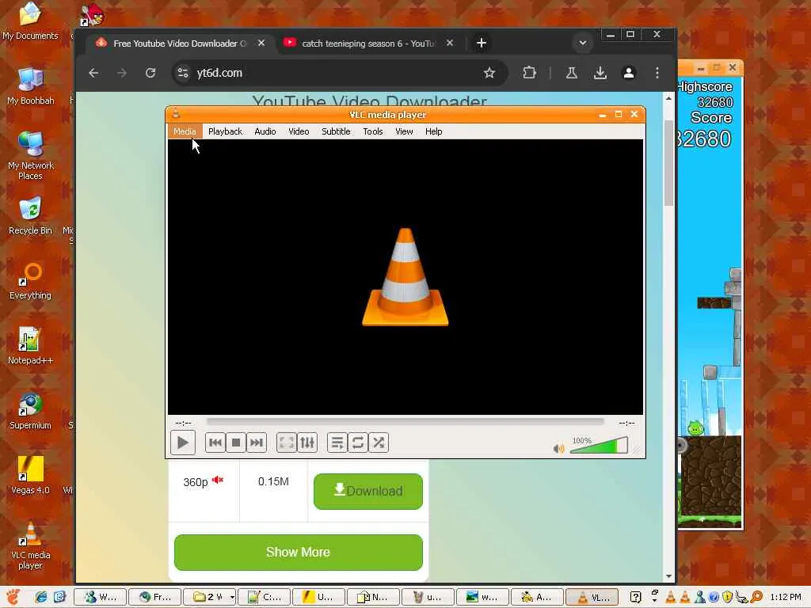The width and height of the screenshot is (811, 608).
Task: Toggle VLC shuffle mode
Action: point(379,443)
